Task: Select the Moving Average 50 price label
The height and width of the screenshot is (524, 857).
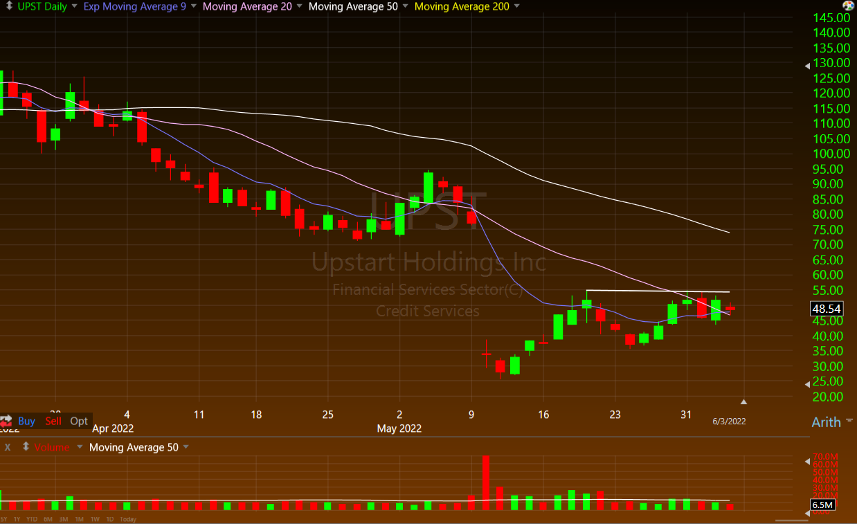Action: click(x=354, y=6)
